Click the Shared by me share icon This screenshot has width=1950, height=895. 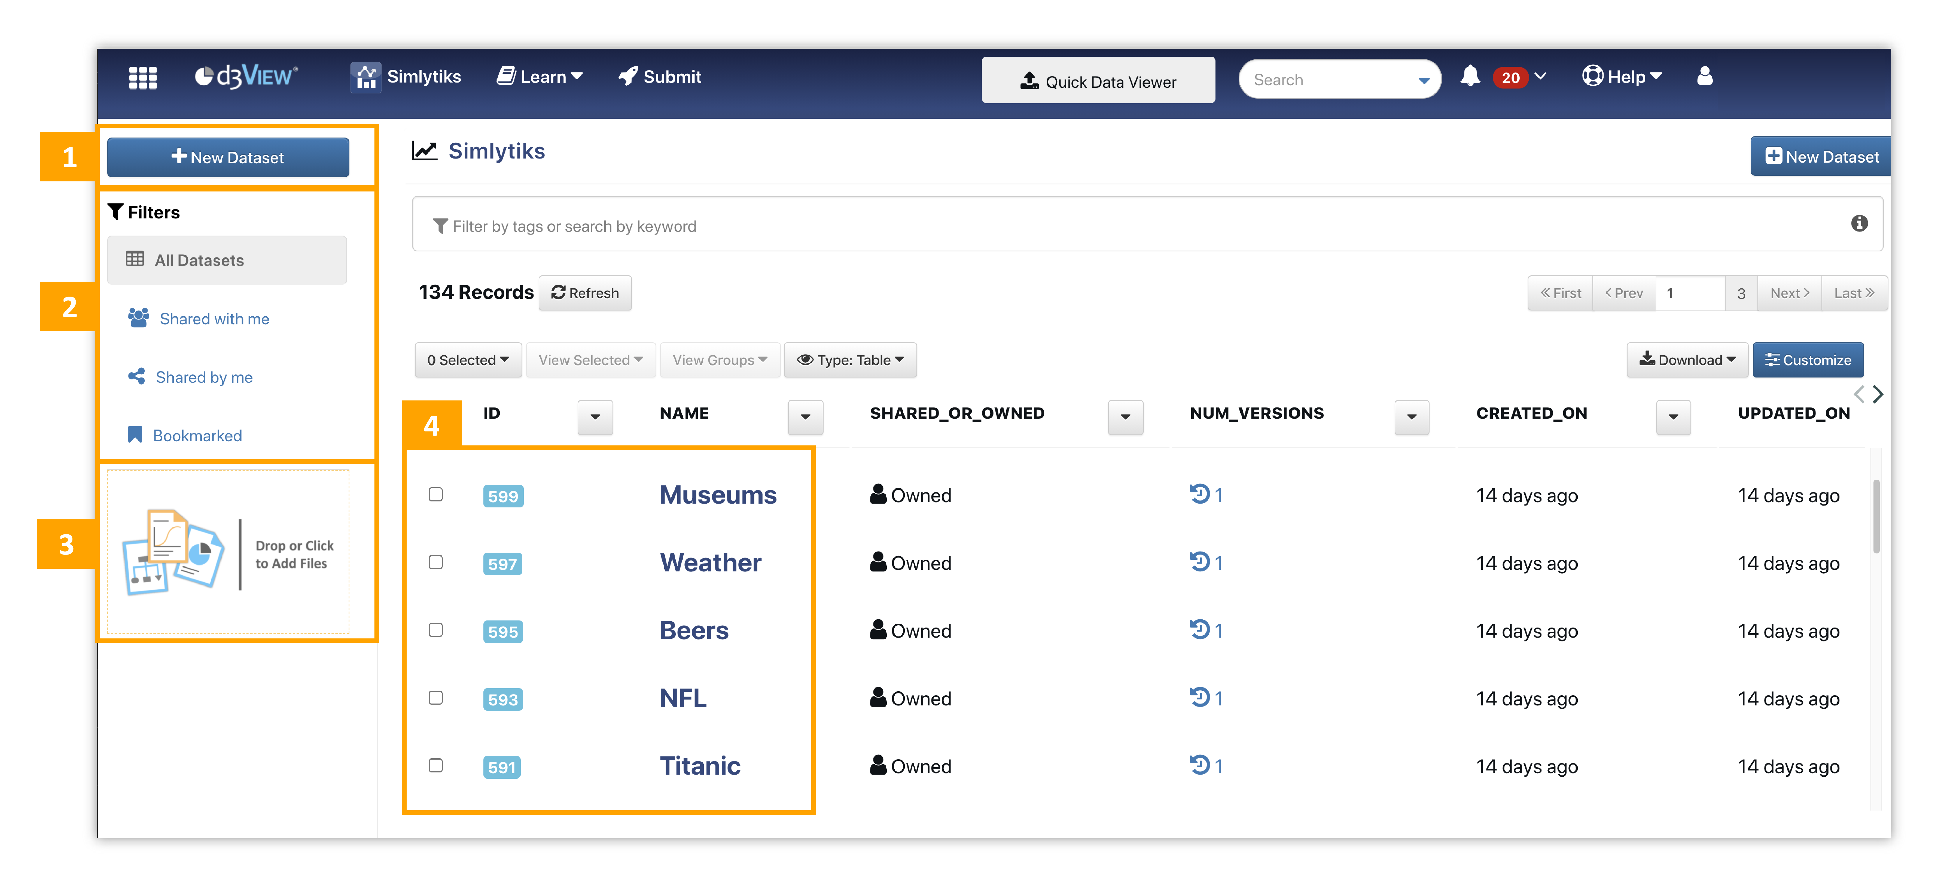tap(136, 376)
